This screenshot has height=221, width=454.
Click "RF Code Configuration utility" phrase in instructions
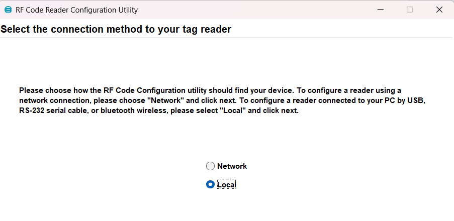coord(151,90)
